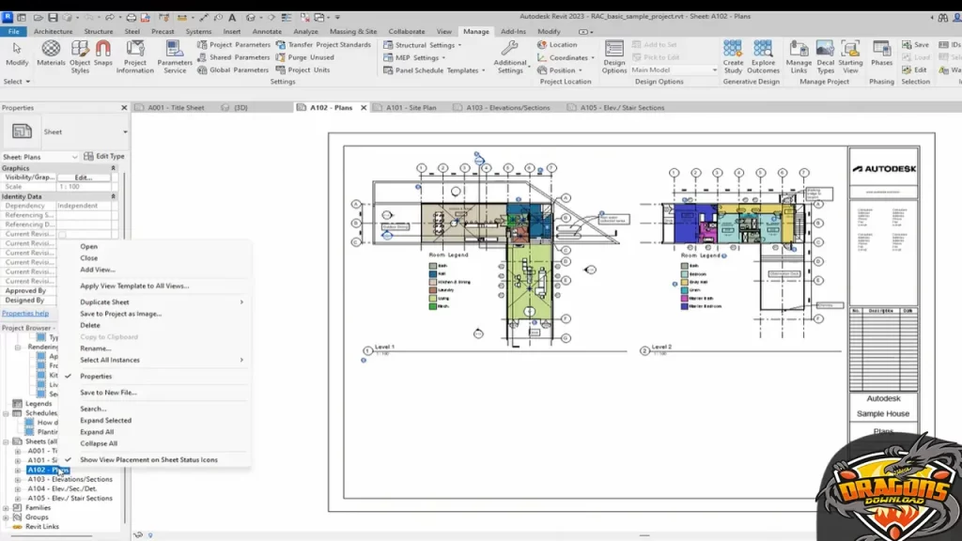Viewport: 962px width, 541px height.
Task: Collapse the Graphics properties section
Action: [x=113, y=168]
